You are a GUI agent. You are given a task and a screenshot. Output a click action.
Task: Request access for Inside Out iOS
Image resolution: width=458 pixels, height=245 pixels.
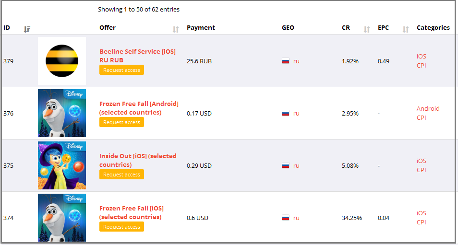click(x=121, y=175)
